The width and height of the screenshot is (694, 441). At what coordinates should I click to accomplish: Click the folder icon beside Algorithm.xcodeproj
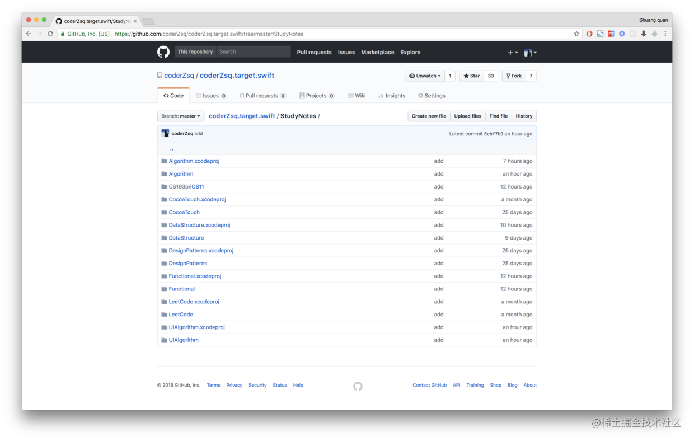point(164,161)
